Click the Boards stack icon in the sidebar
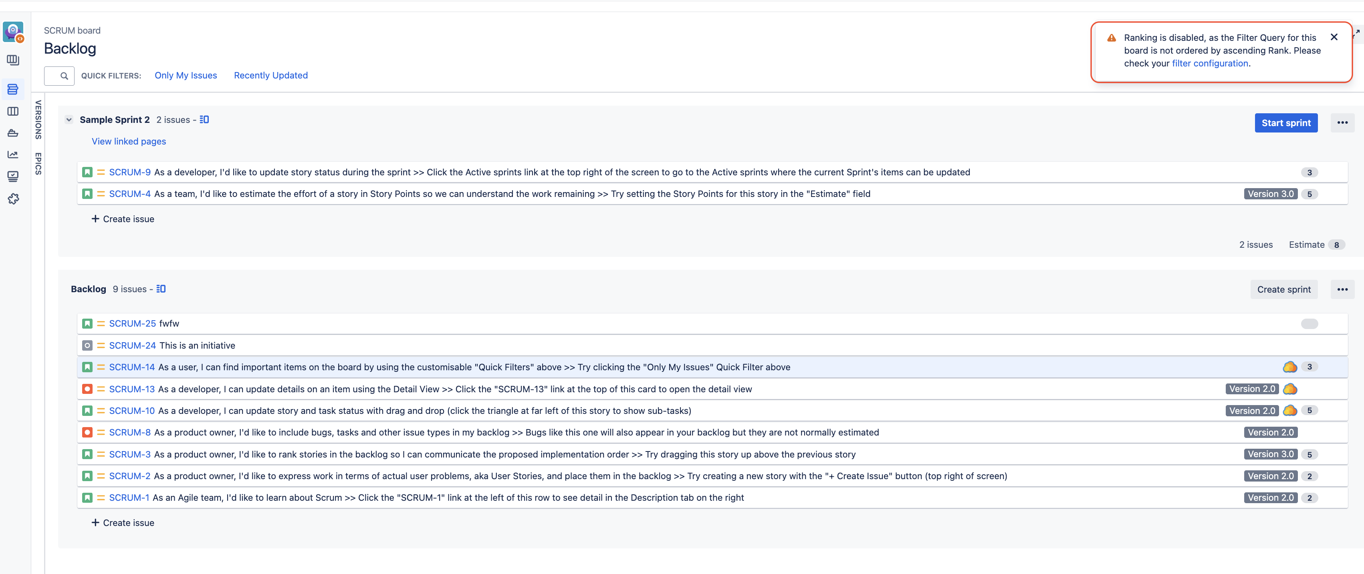The width and height of the screenshot is (1364, 574). point(13,60)
